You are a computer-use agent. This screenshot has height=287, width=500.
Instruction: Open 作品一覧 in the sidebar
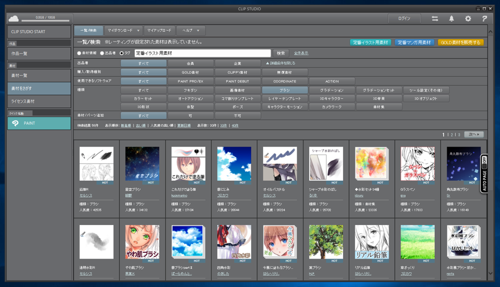pos(39,53)
